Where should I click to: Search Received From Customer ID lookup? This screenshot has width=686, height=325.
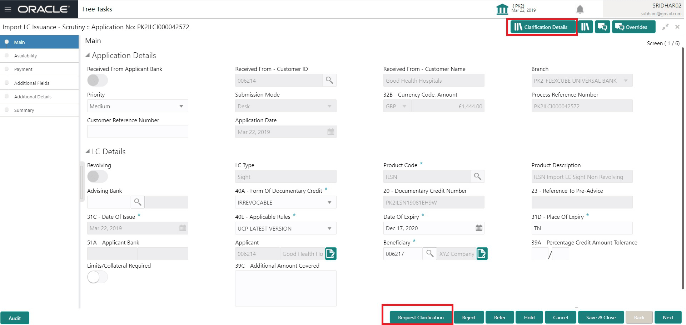(x=329, y=81)
